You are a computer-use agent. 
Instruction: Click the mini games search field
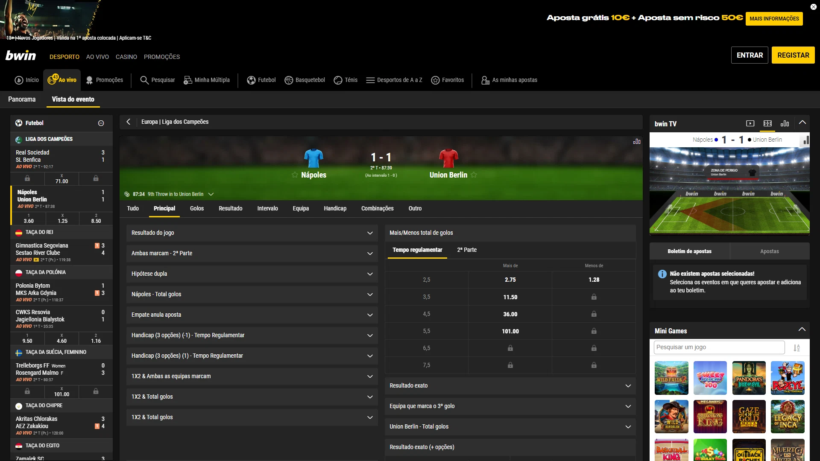pos(719,347)
